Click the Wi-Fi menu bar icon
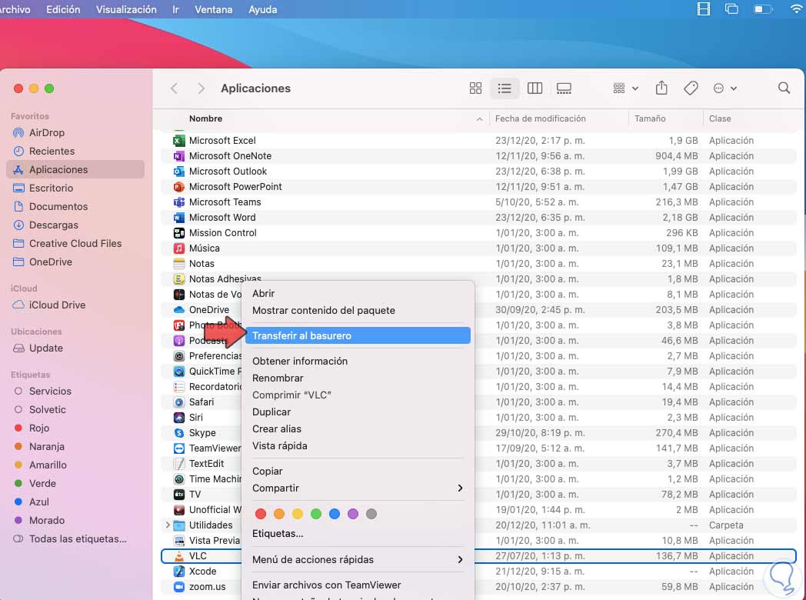The image size is (806, 600). click(798, 8)
